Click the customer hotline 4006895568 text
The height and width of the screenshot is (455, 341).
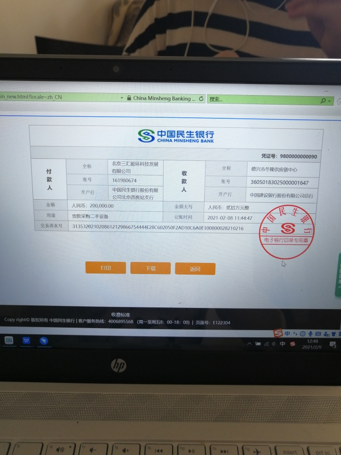coord(121,322)
